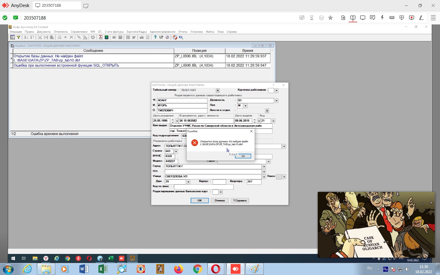Click AnyDesk permissions shield icon
Screen dimensions: 440x275
point(402,18)
